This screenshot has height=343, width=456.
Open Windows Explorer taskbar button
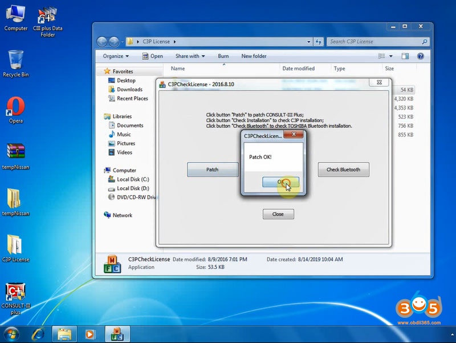(x=64, y=334)
